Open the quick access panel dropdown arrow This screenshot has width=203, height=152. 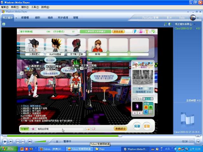[x=188, y=12]
